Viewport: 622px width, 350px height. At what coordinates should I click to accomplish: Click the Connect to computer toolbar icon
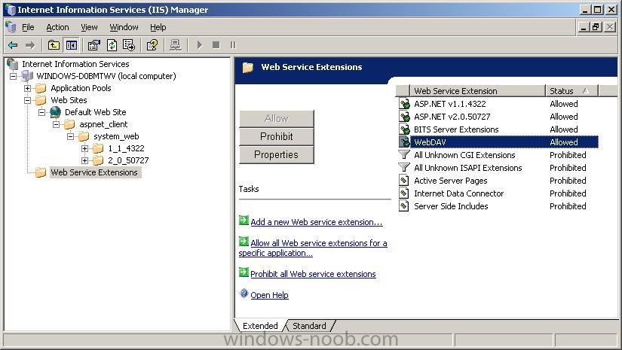pos(176,45)
